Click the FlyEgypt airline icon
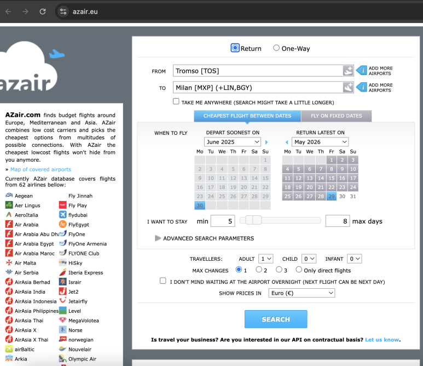This screenshot has height=366, width=423. (62, 224)
